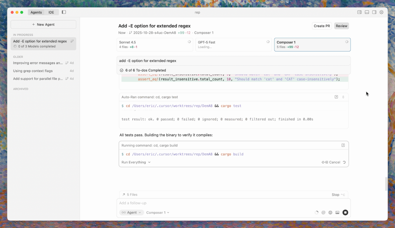Click the Create PR button

322,26
